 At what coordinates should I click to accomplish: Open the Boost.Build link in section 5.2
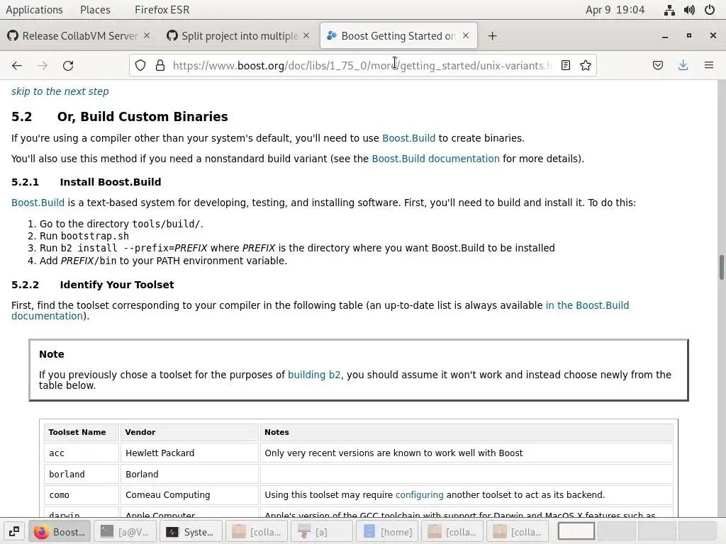click(409, 138)
